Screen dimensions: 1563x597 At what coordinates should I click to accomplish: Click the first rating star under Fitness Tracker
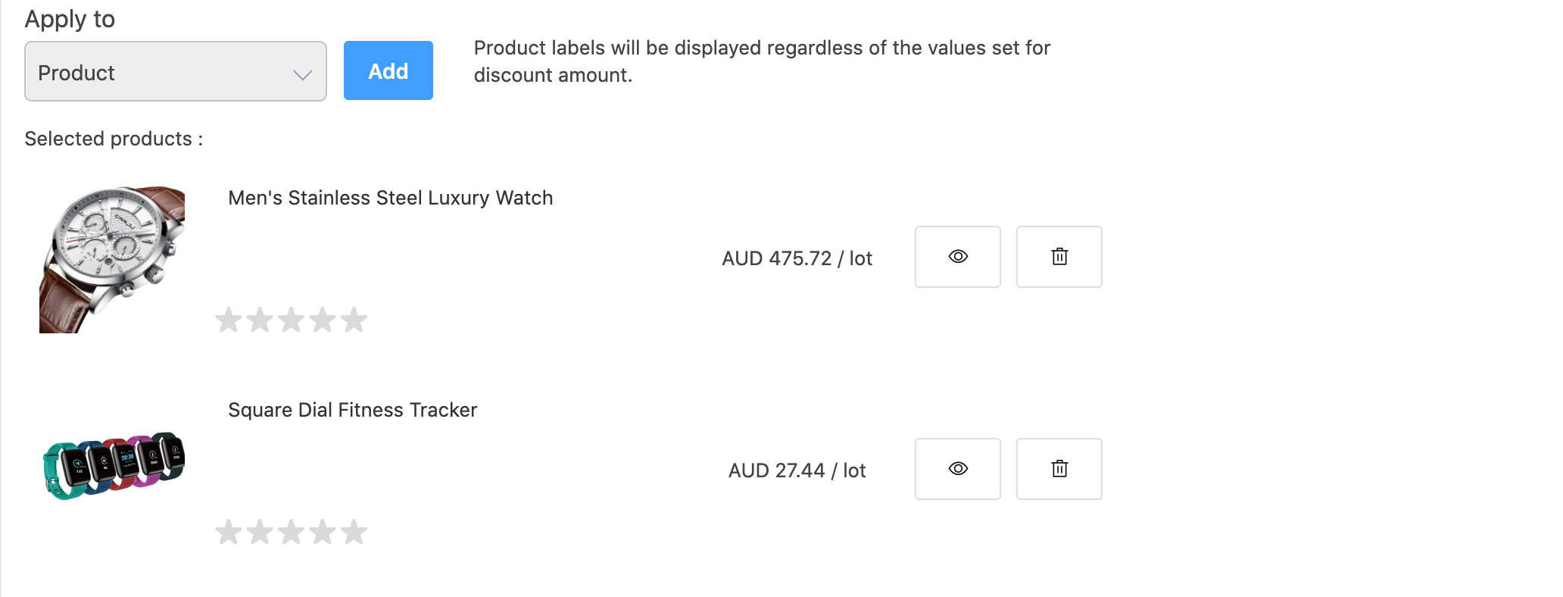click(228, 532)
